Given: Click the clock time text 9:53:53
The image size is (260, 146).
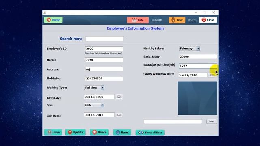Looking at the screenshot, I should pyautogui.click(x=192, y=20).
